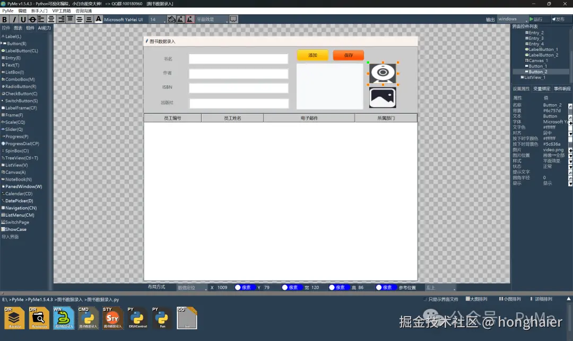573x341 pixels.
Task: Open dropdown arrow for 图片位置 property
Action: [570, 156]
